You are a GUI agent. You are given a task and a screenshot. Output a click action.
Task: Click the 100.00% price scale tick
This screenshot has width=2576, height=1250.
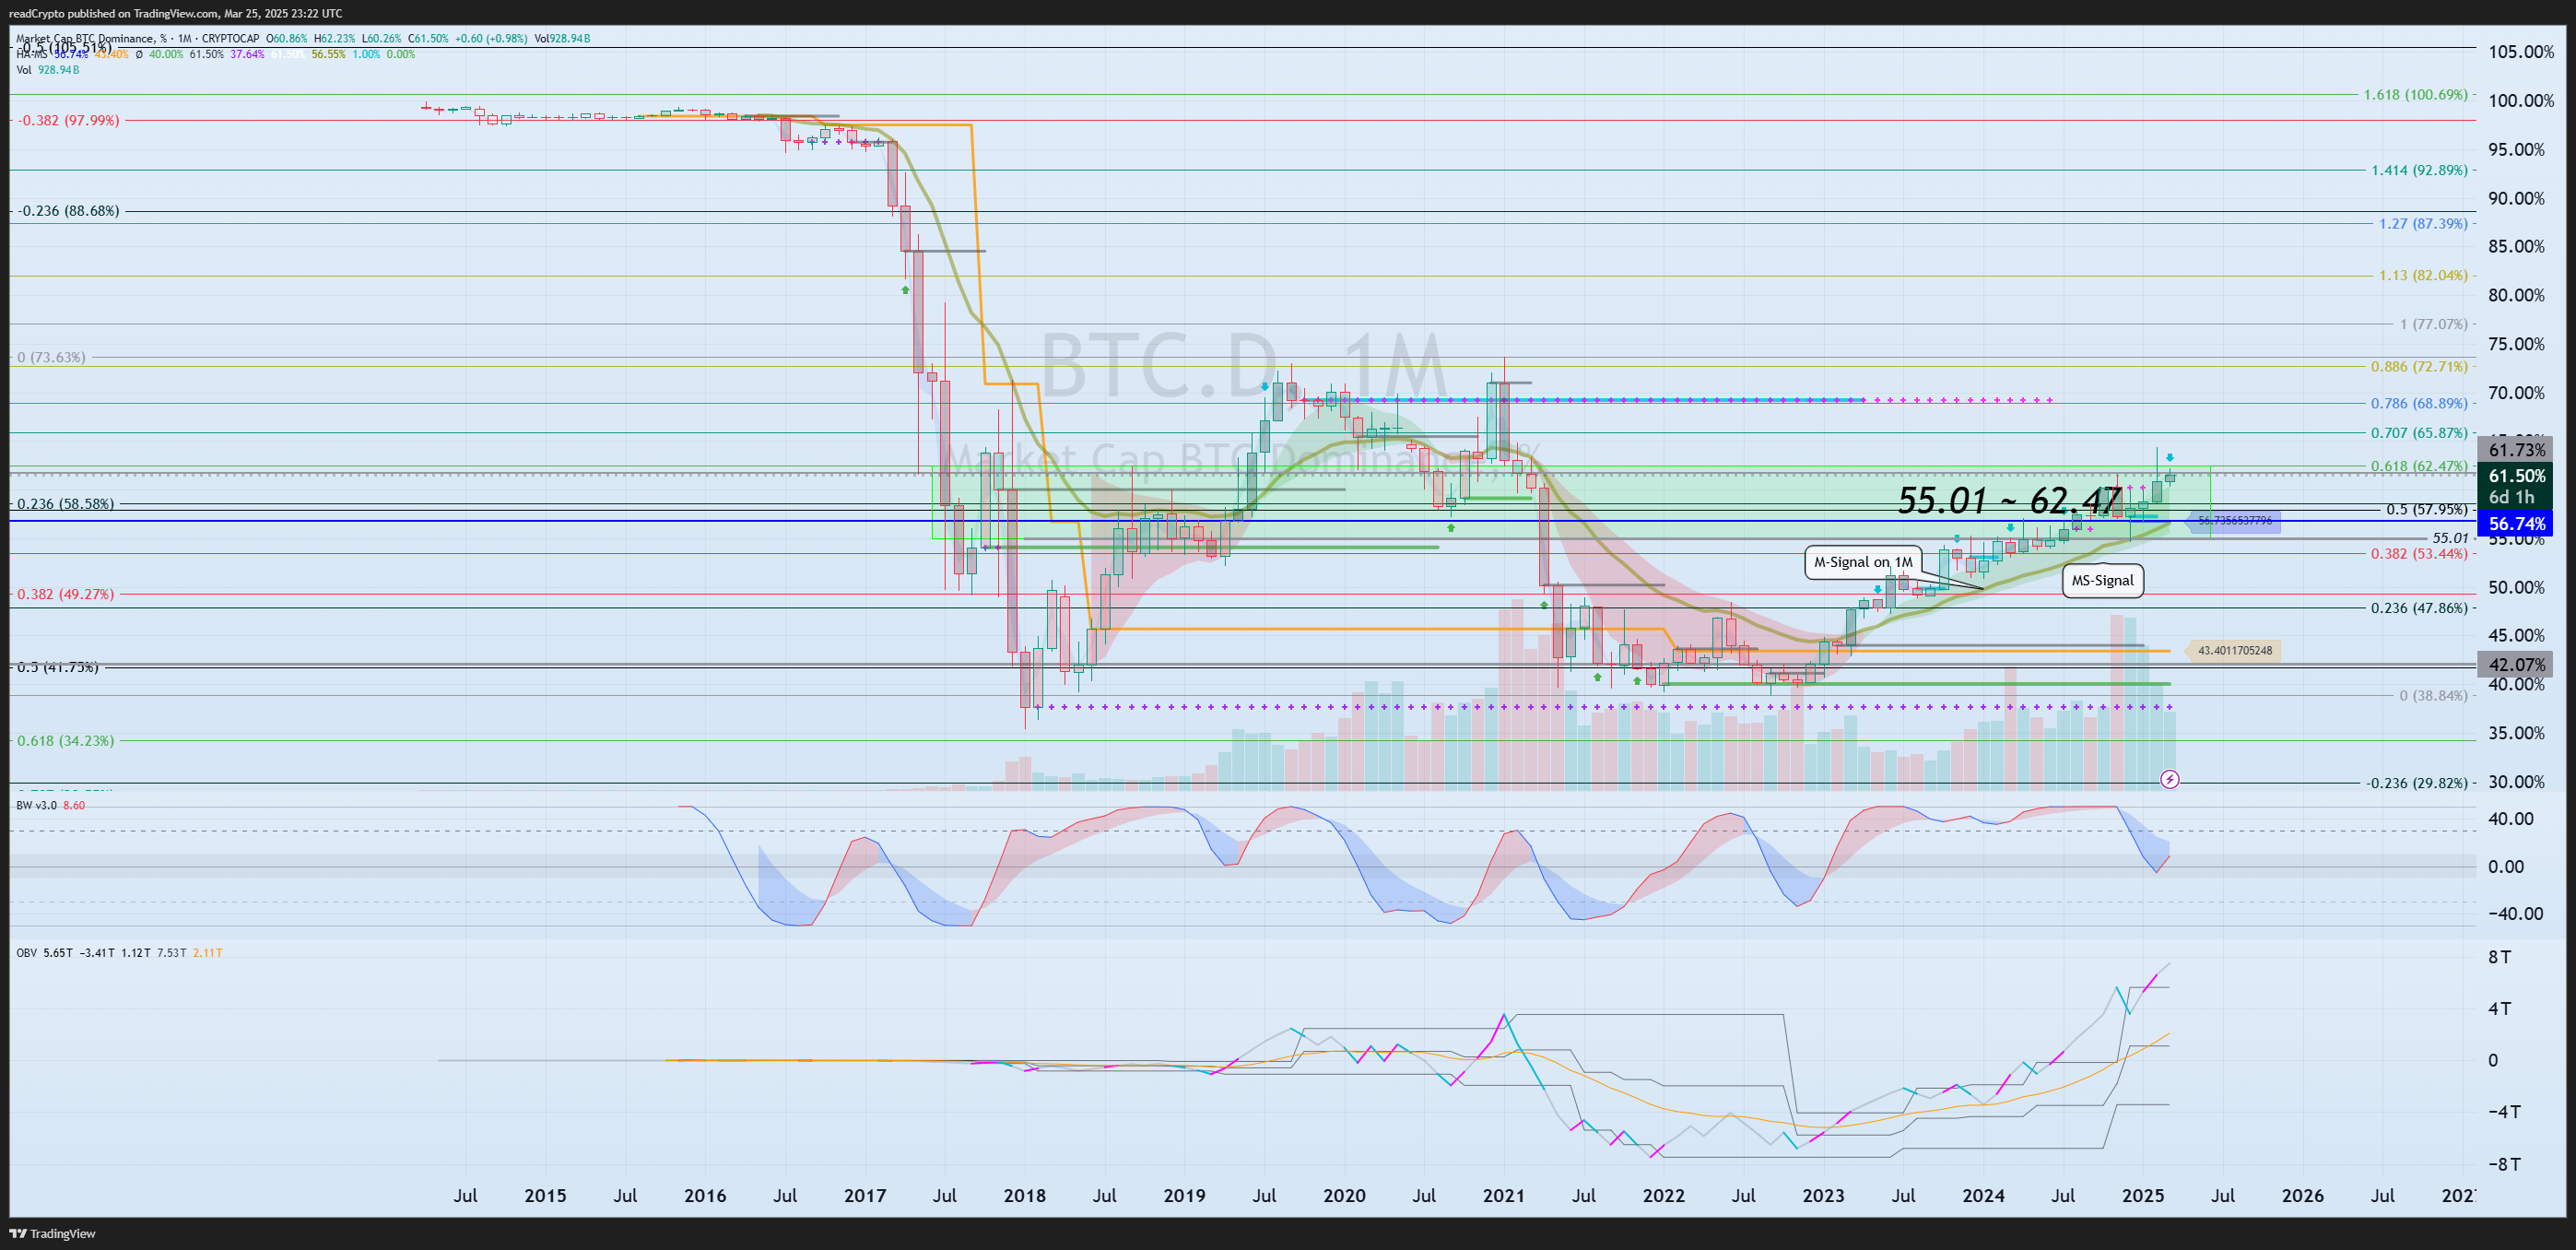[x=2521, y=101]
